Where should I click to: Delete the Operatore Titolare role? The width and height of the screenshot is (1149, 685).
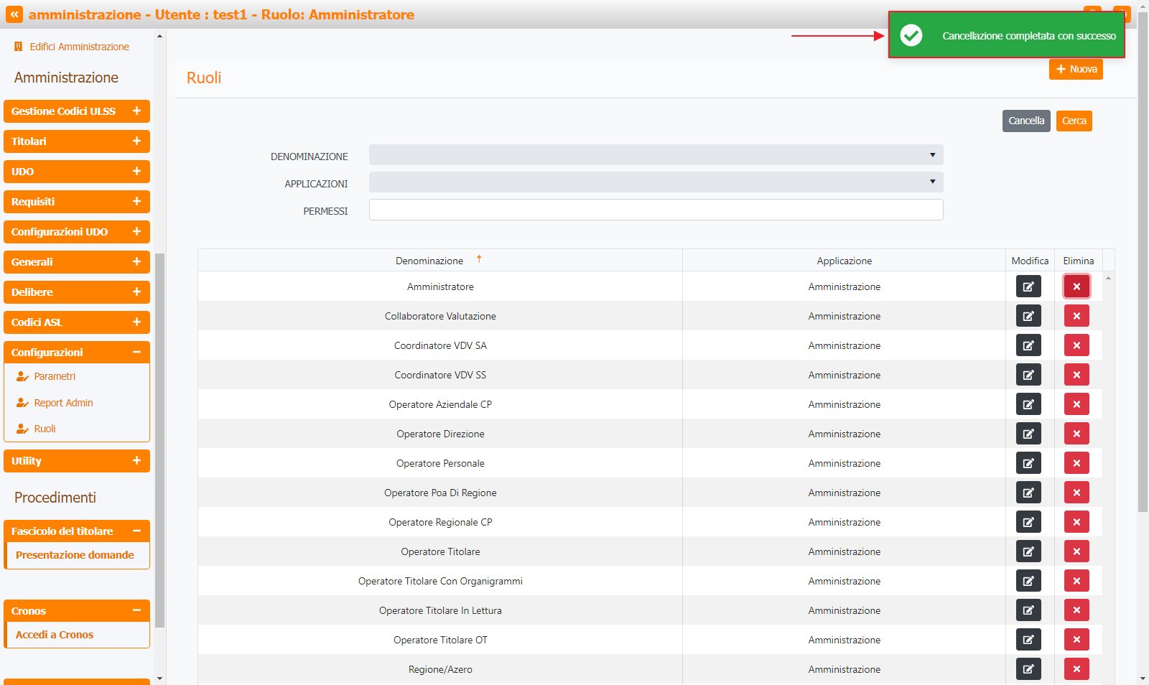pos(1076,551)
